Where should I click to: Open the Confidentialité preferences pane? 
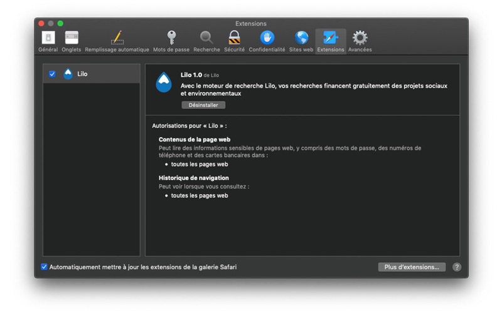267,41
